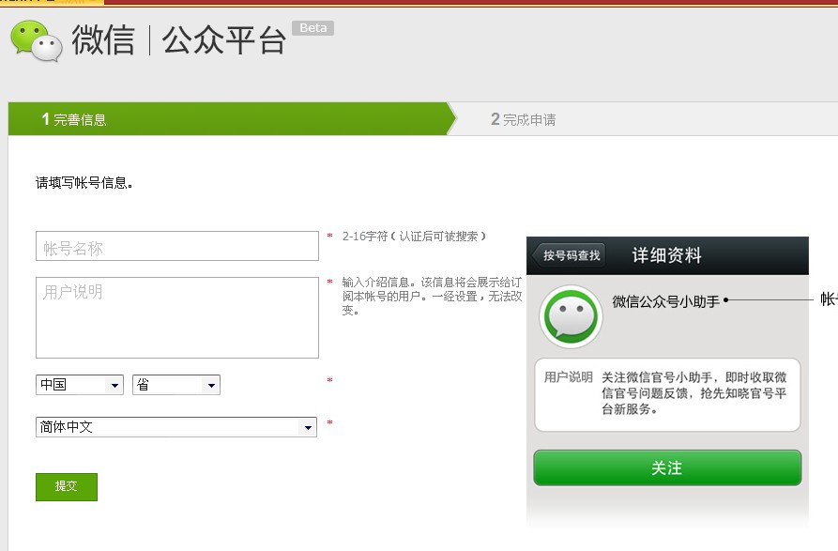Image resolution: width=838 pixels, height=551 pixels.
Task: Select step 1 完善信息 tab
Action: click(x=75, y=119)
